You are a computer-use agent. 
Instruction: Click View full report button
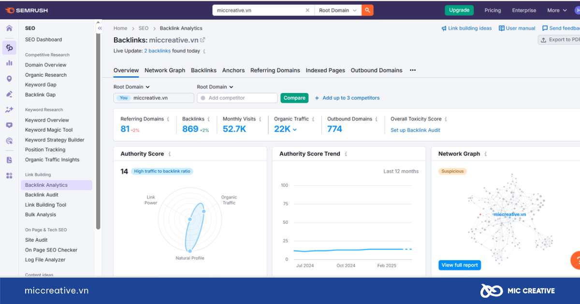click(x=460, y=265)
